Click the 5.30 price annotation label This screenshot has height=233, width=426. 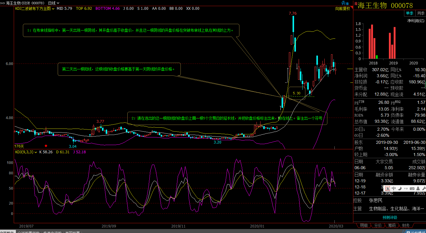296,93
